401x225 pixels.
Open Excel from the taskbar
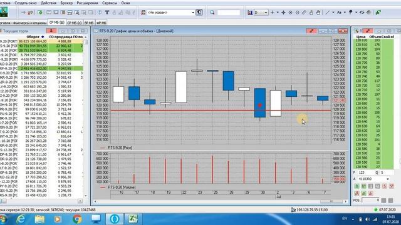[x=133, y=219]
